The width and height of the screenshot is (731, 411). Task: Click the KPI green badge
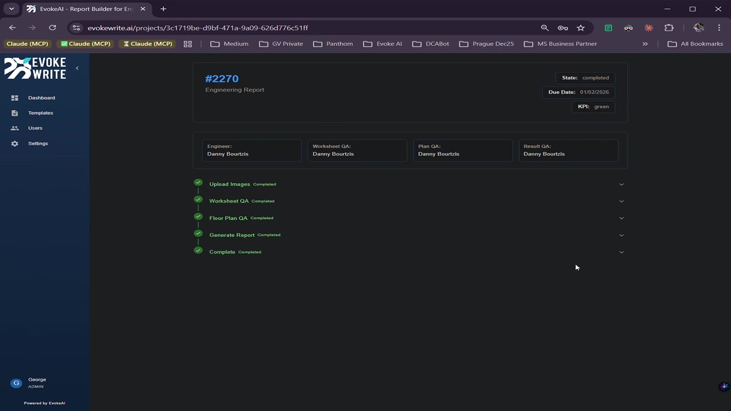tap(593, 107)
